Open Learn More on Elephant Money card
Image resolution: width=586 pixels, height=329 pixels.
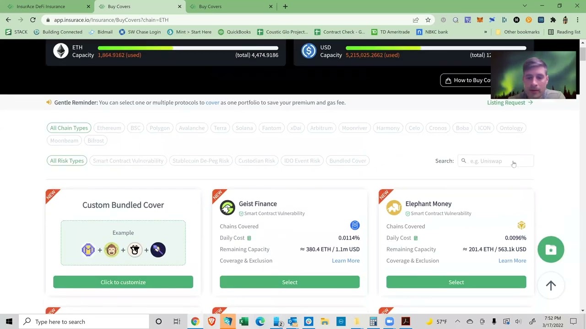tap(512, 260)
